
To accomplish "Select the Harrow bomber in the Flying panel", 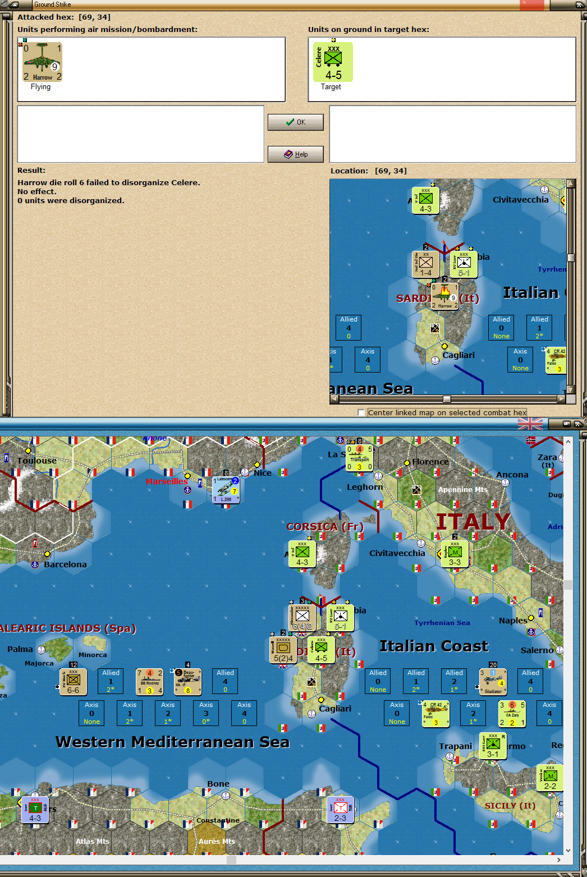I will pos(42,59).
